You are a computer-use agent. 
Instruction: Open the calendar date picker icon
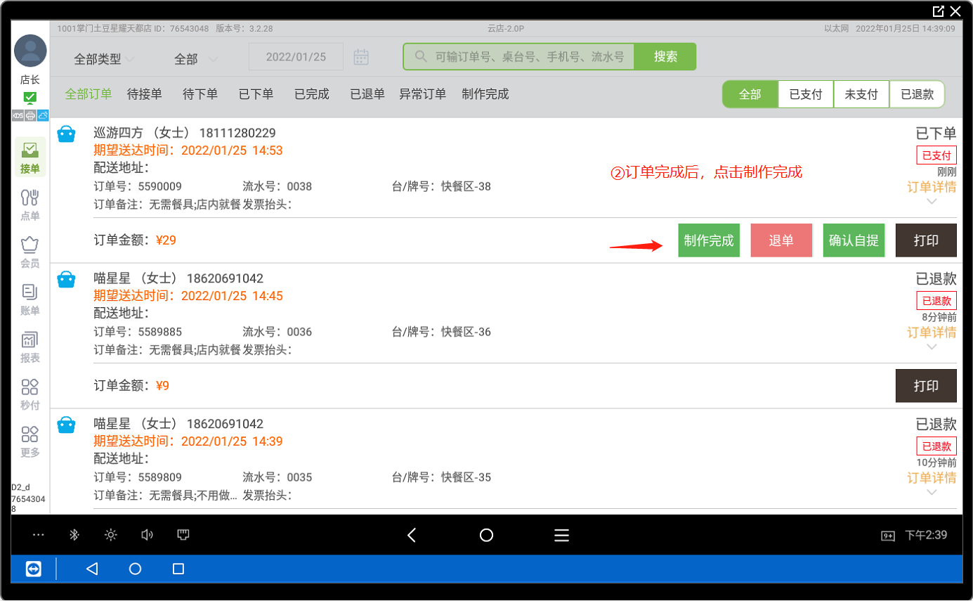361,57
